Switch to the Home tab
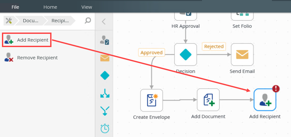 [x=50, y=7]
